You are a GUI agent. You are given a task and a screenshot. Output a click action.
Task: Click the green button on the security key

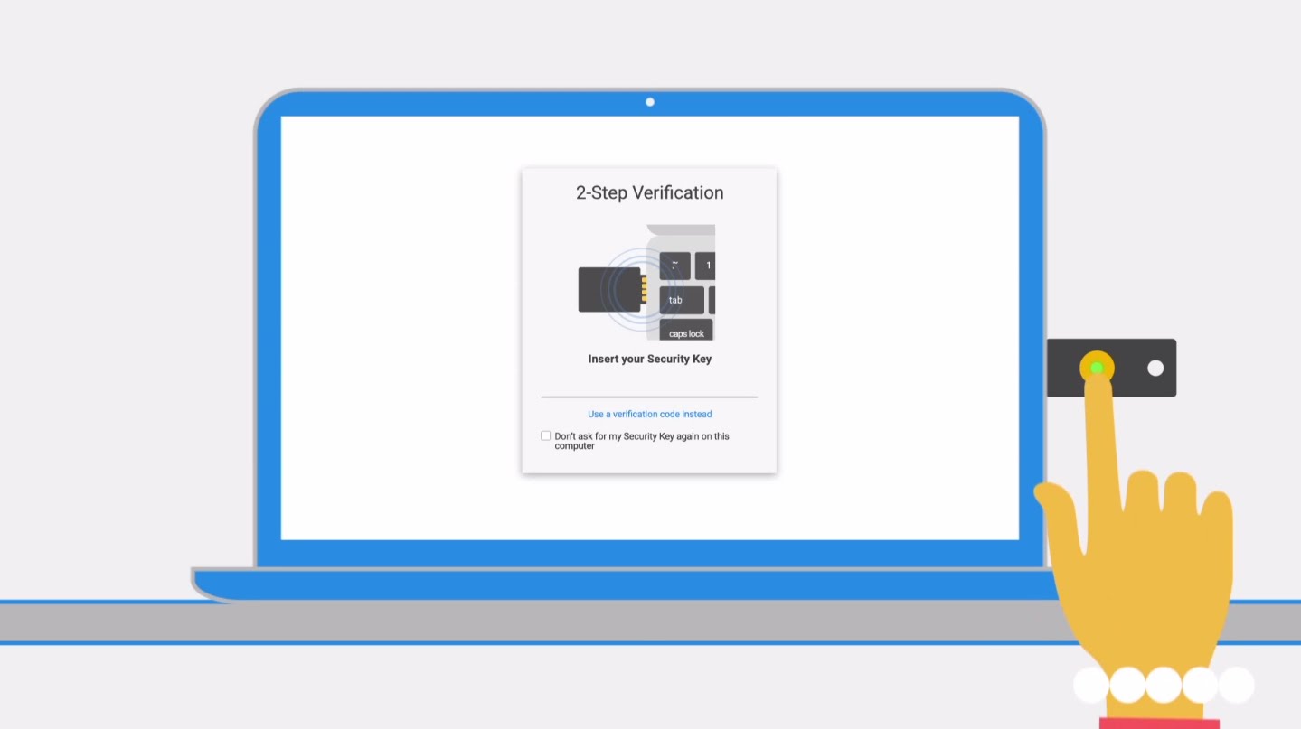click(x=1096, y=368)
